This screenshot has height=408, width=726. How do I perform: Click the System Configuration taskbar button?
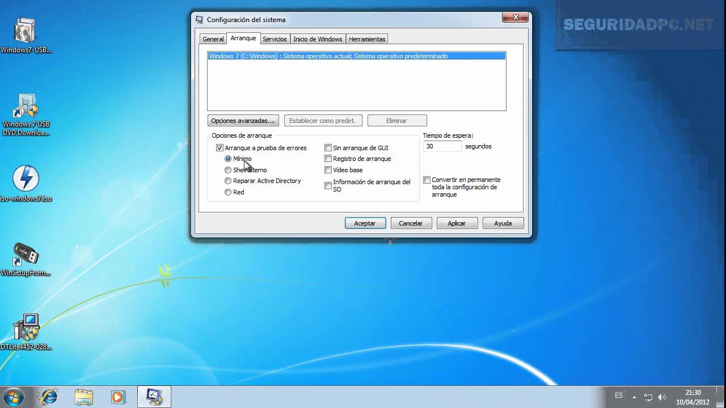154,396
